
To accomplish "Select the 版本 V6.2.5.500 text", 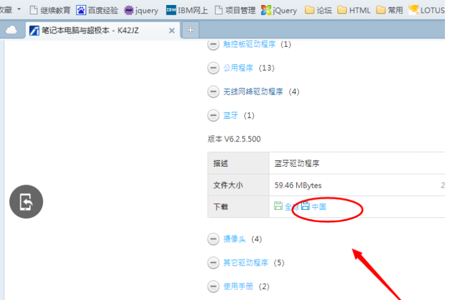I will pyautogui.click(x=234, y=140).
